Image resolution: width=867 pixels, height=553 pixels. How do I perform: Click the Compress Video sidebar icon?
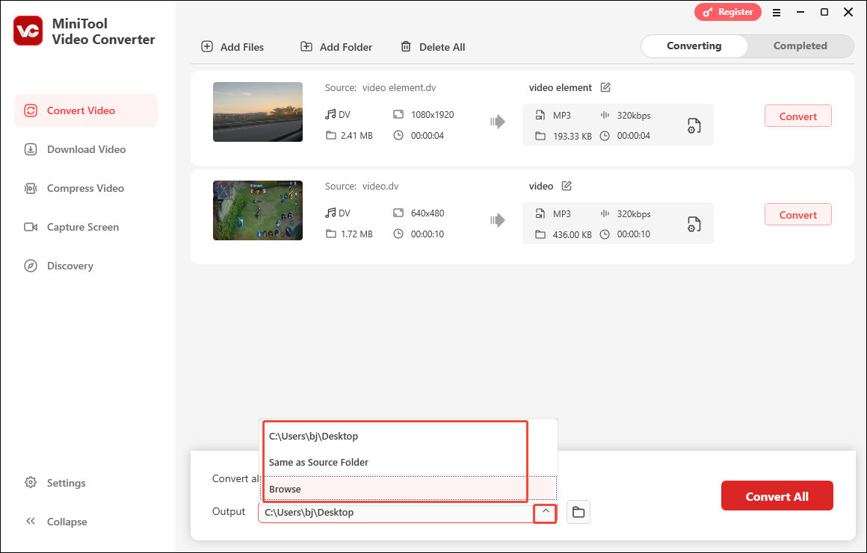pos(31,188)
